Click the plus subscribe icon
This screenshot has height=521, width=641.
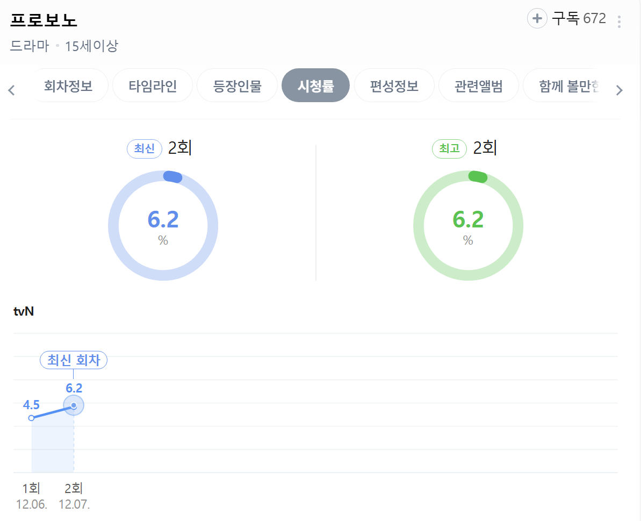[x=537, y=19]
